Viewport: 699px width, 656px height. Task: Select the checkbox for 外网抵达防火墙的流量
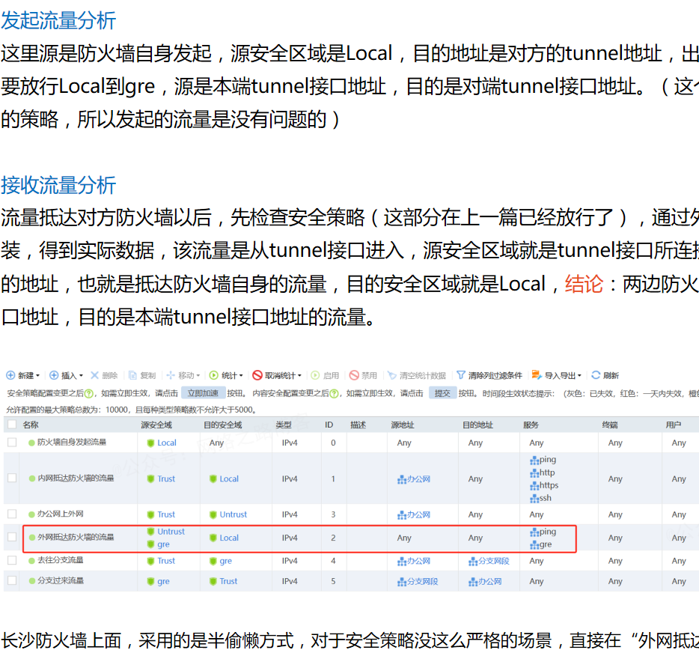tap(11, 538)
